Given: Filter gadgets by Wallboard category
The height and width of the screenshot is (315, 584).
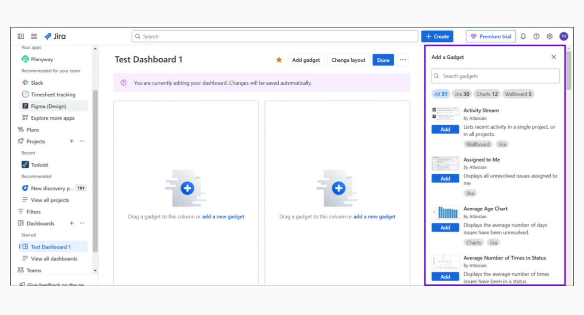Looking at the screenshot, I should (518, 94).
